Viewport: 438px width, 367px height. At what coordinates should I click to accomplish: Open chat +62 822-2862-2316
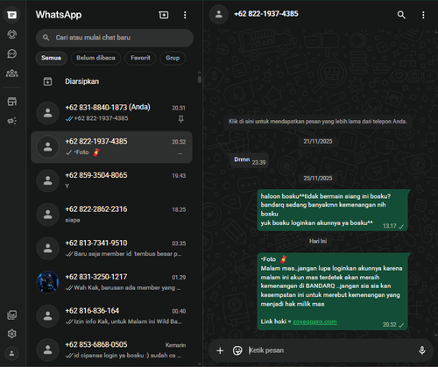click(111, 215)
